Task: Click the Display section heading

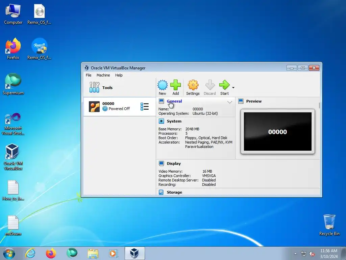Action: (174, 164)
